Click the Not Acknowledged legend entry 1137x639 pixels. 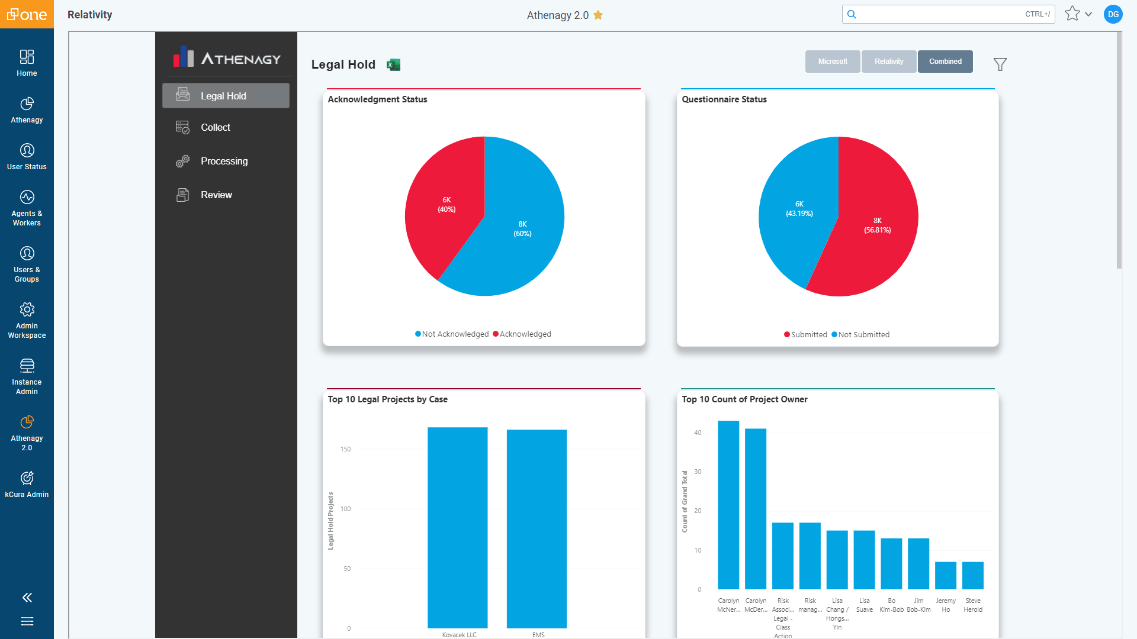tap(452, 334)
